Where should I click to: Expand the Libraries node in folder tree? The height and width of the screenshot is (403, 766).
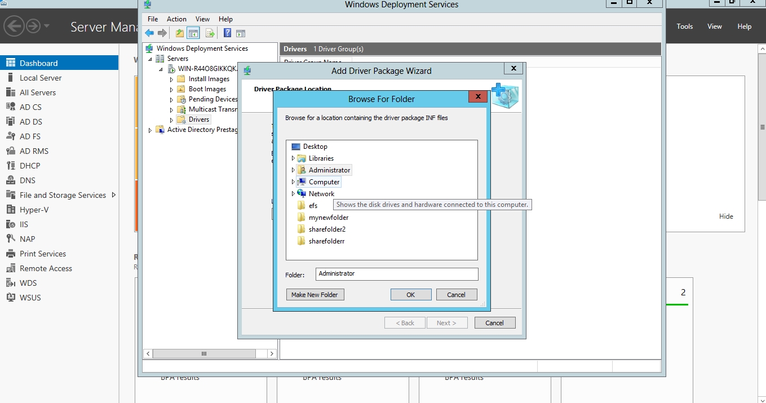point(293,158)
